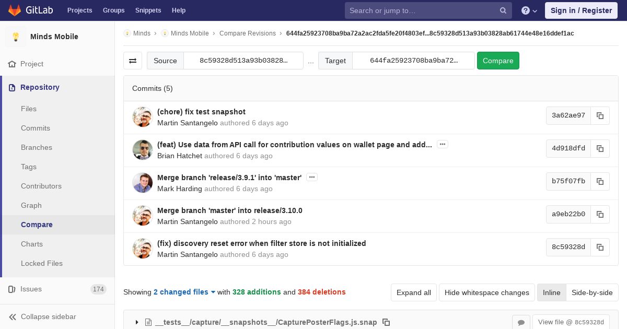Open Commits in the repository sidebar
The height and width of the screenshot is (329, 627).
[36, 128]
